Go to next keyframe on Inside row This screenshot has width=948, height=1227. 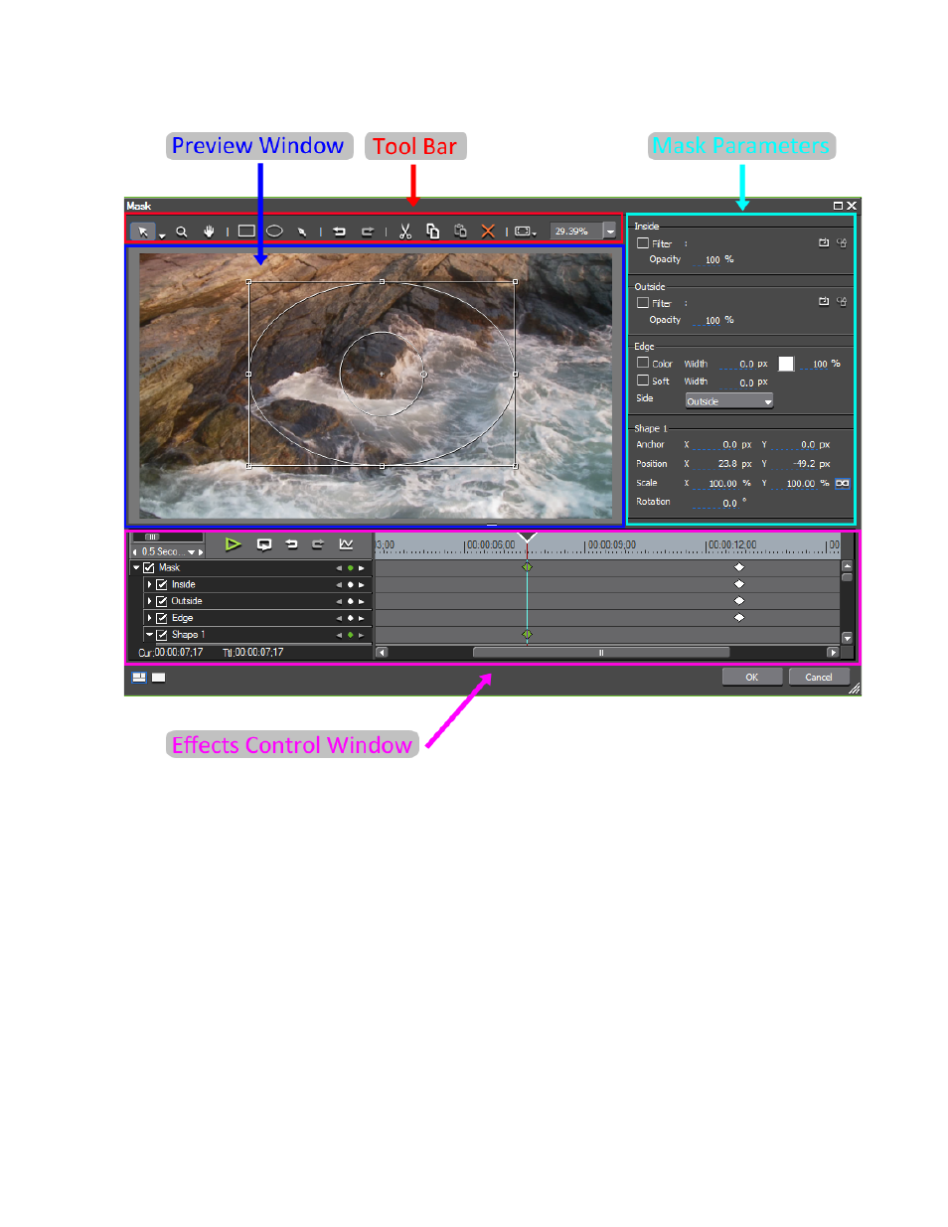[x=362, y=585]
